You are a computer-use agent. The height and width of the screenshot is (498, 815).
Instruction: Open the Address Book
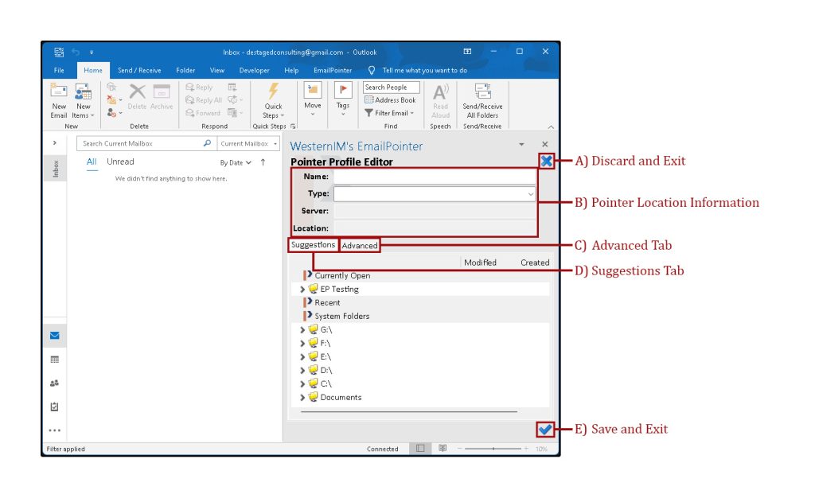391,100
